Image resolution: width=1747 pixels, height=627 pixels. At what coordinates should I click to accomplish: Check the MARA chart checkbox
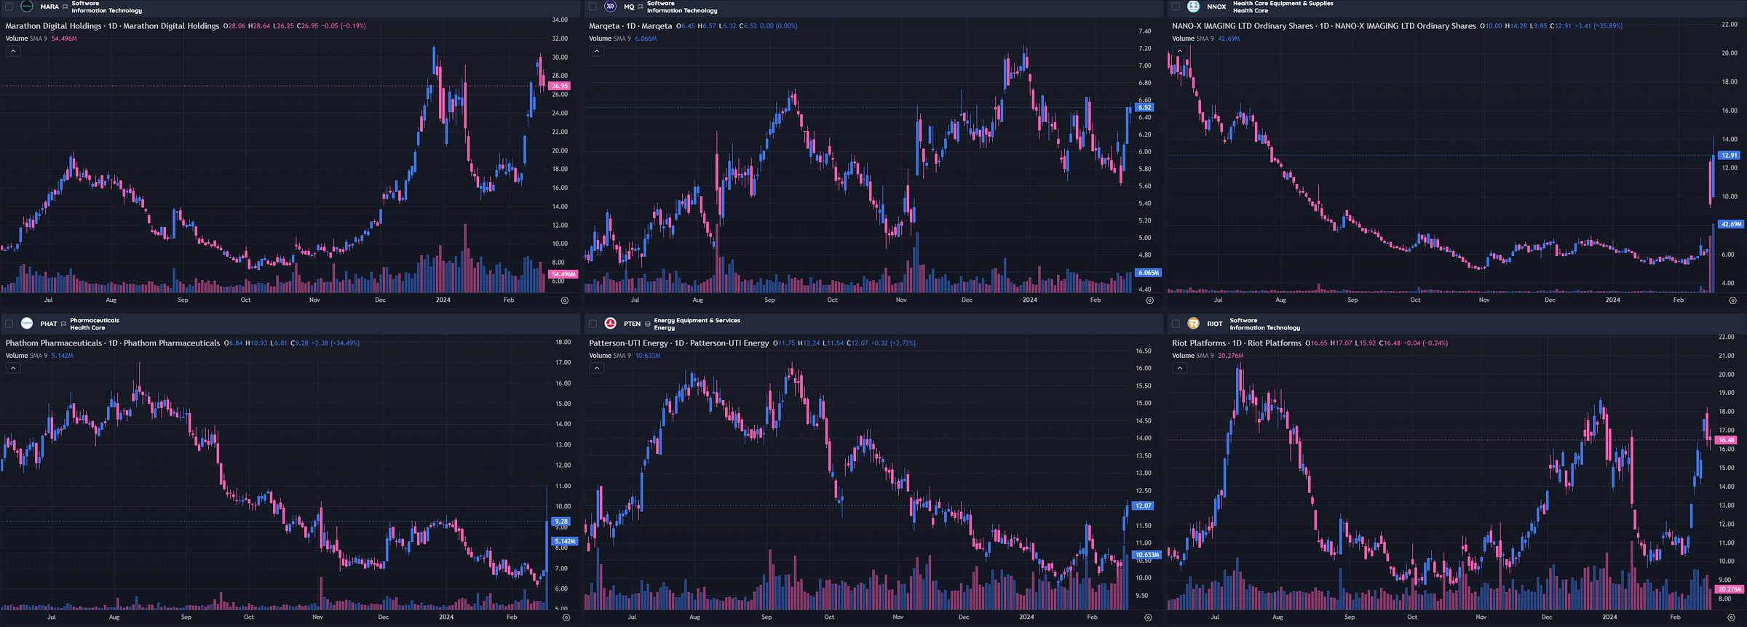9,7
